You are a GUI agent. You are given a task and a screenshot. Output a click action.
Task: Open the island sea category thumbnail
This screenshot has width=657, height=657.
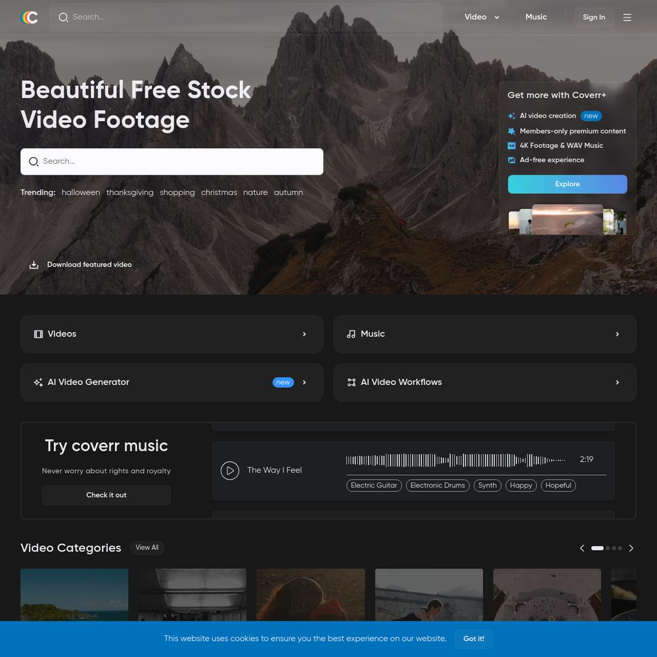[74, 595]
